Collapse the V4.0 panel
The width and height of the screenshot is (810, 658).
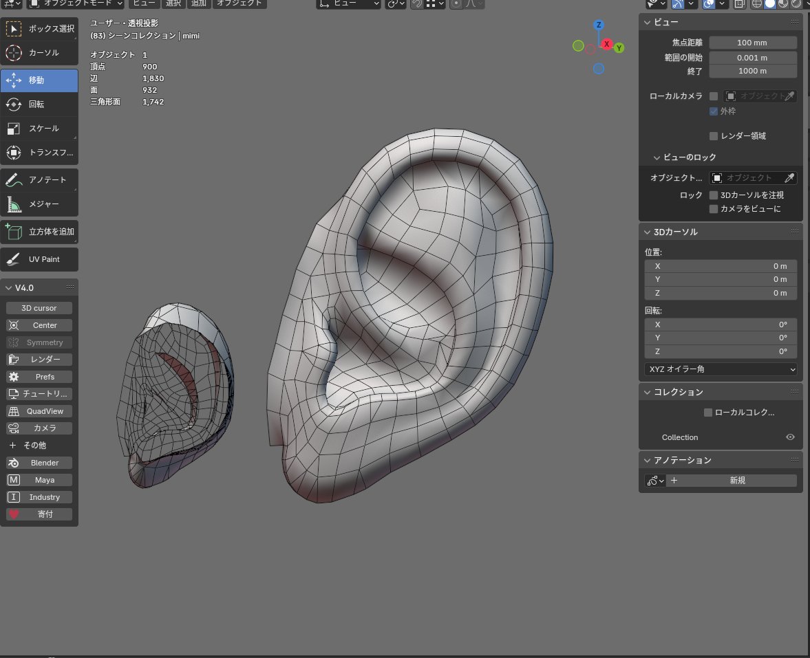click(9, 288)
